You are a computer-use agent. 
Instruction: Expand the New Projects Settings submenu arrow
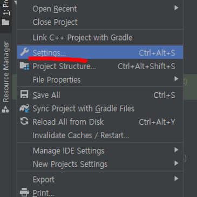click(x=176, y=163)
